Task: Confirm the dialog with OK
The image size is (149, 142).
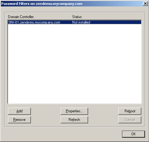Action: 133,134
